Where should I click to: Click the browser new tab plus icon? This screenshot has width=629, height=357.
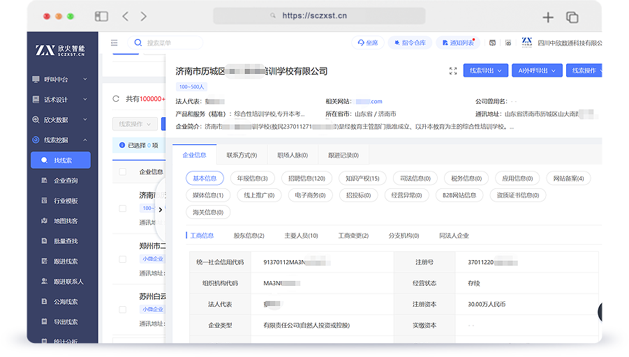click(x=548, y=17)
